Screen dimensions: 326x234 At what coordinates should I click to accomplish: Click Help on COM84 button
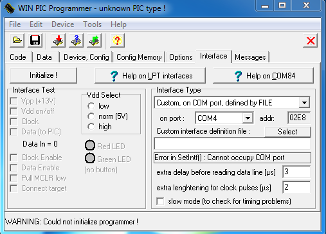(x=263, y=76)
